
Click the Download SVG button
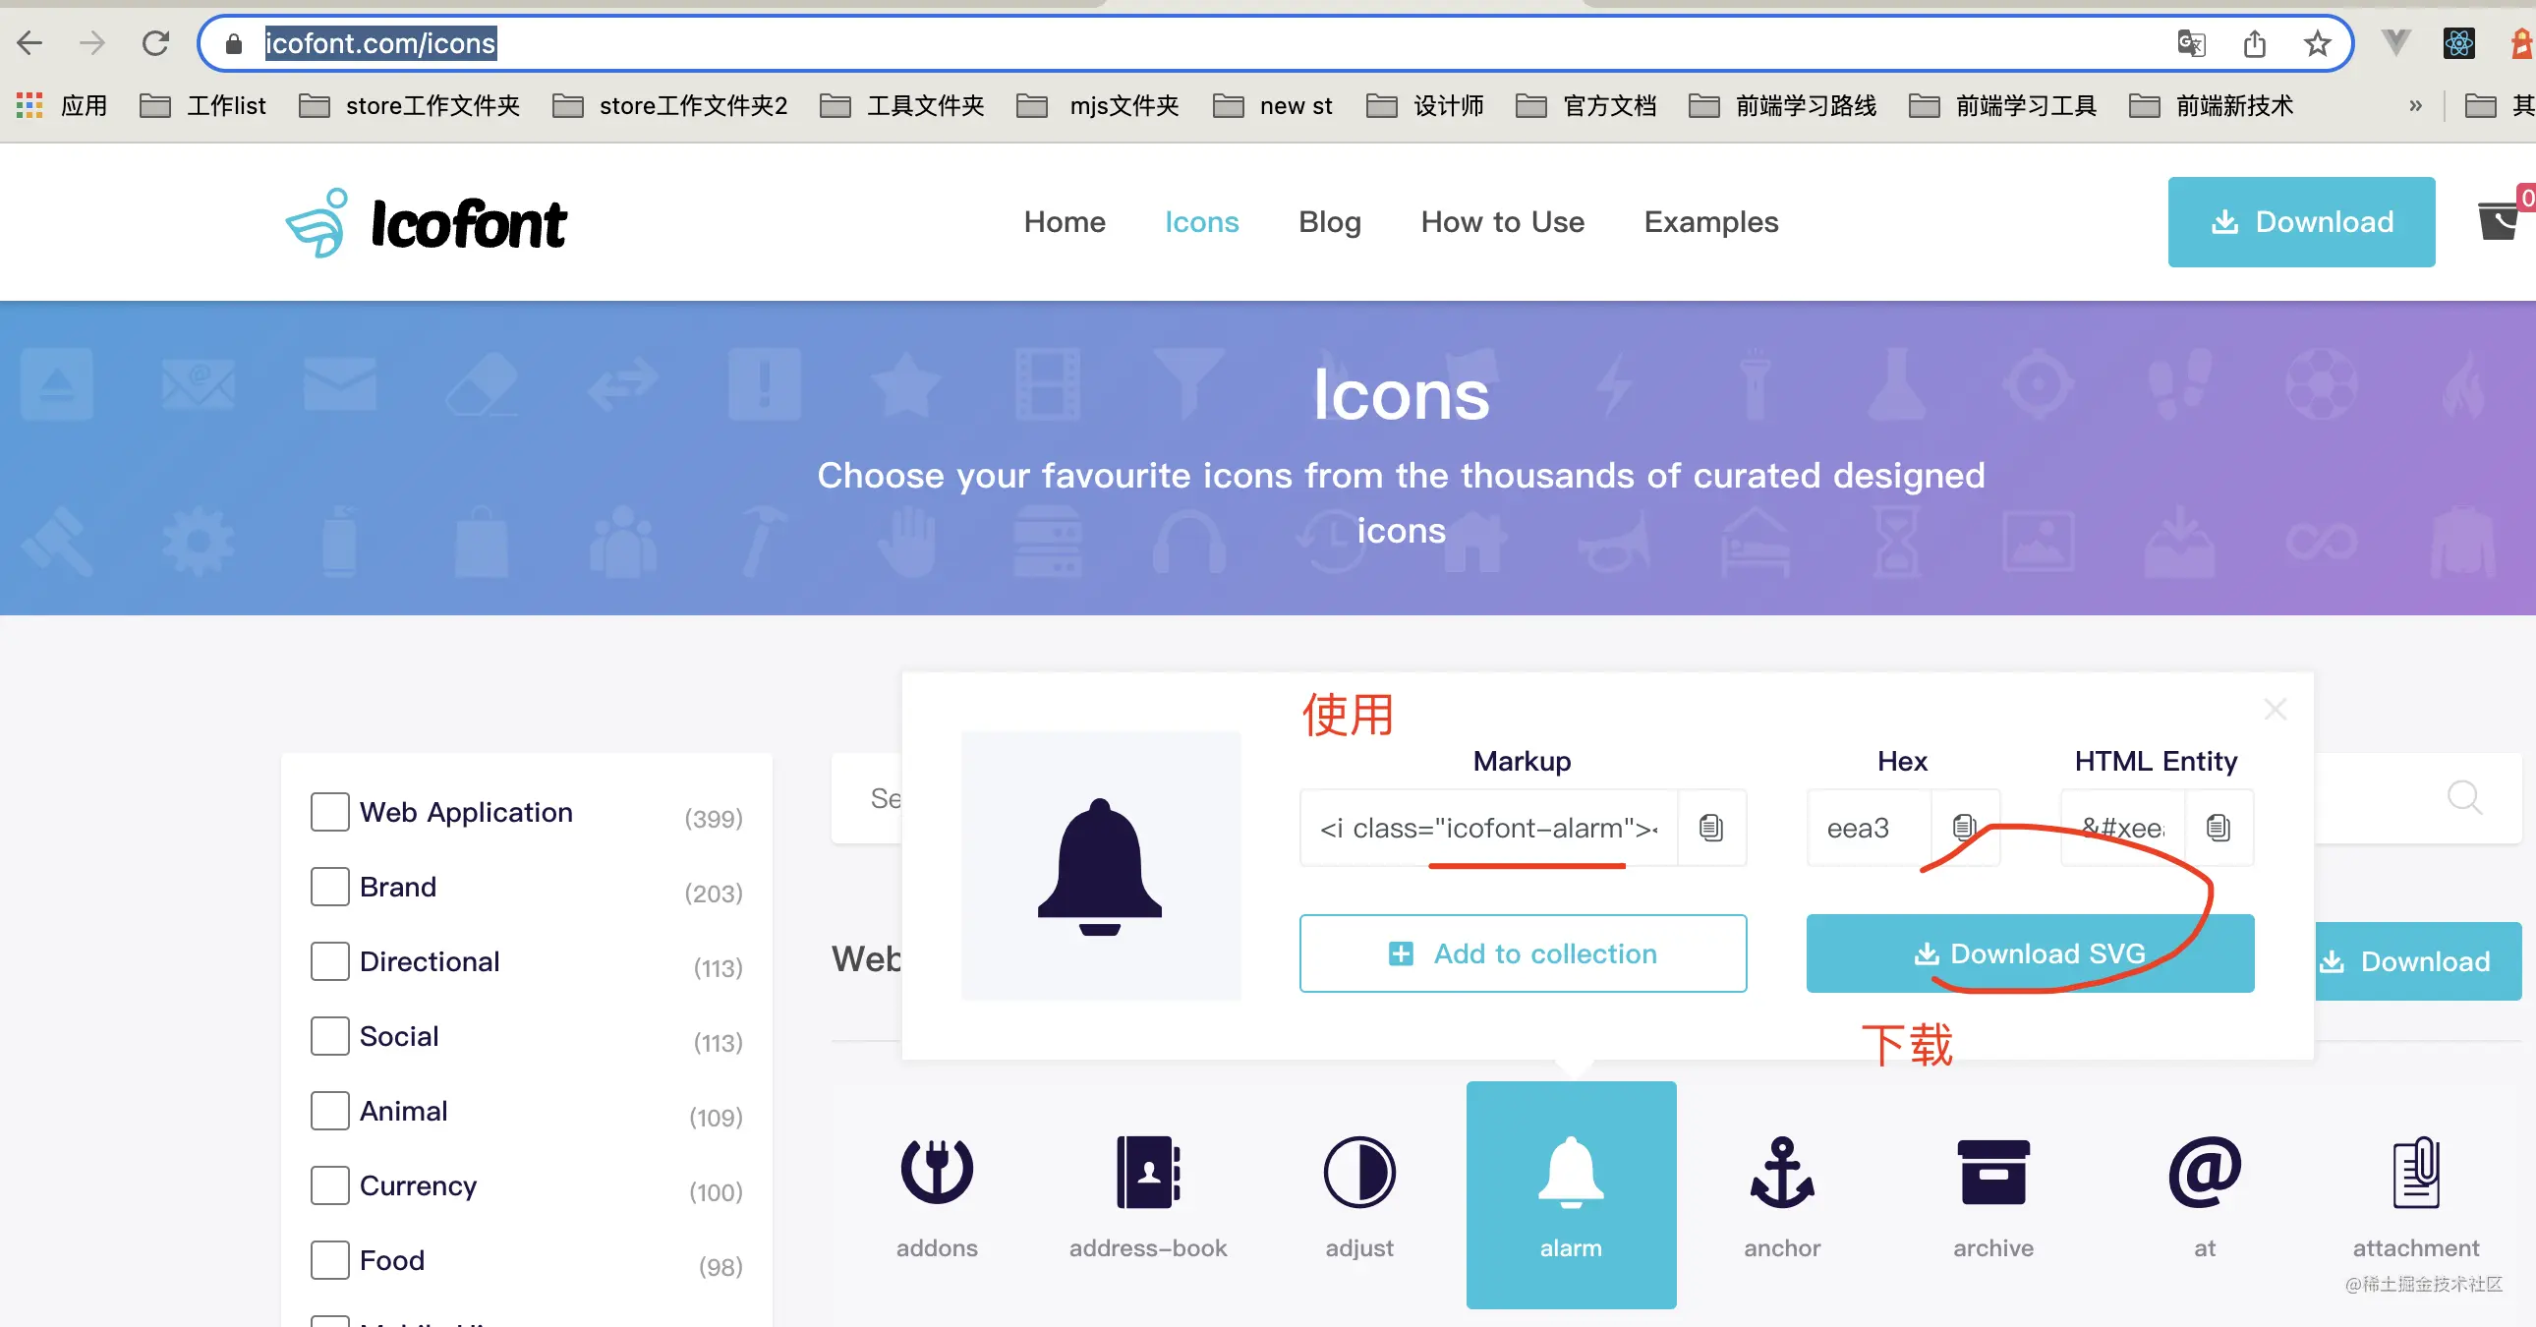pos(2029,952)
